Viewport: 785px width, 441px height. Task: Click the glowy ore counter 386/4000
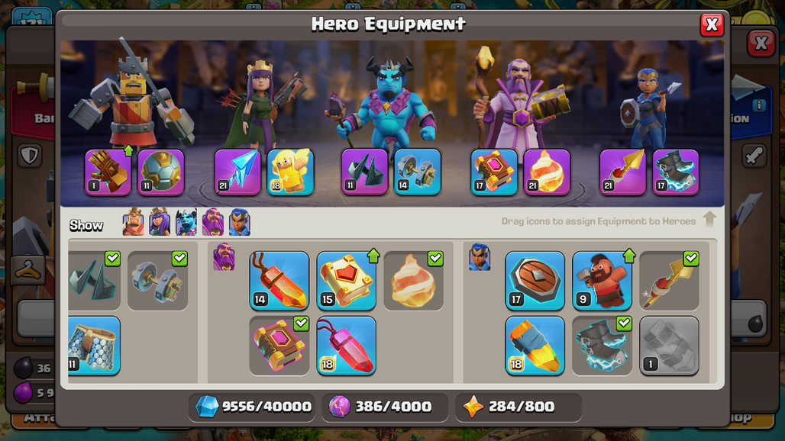[385, 407]
